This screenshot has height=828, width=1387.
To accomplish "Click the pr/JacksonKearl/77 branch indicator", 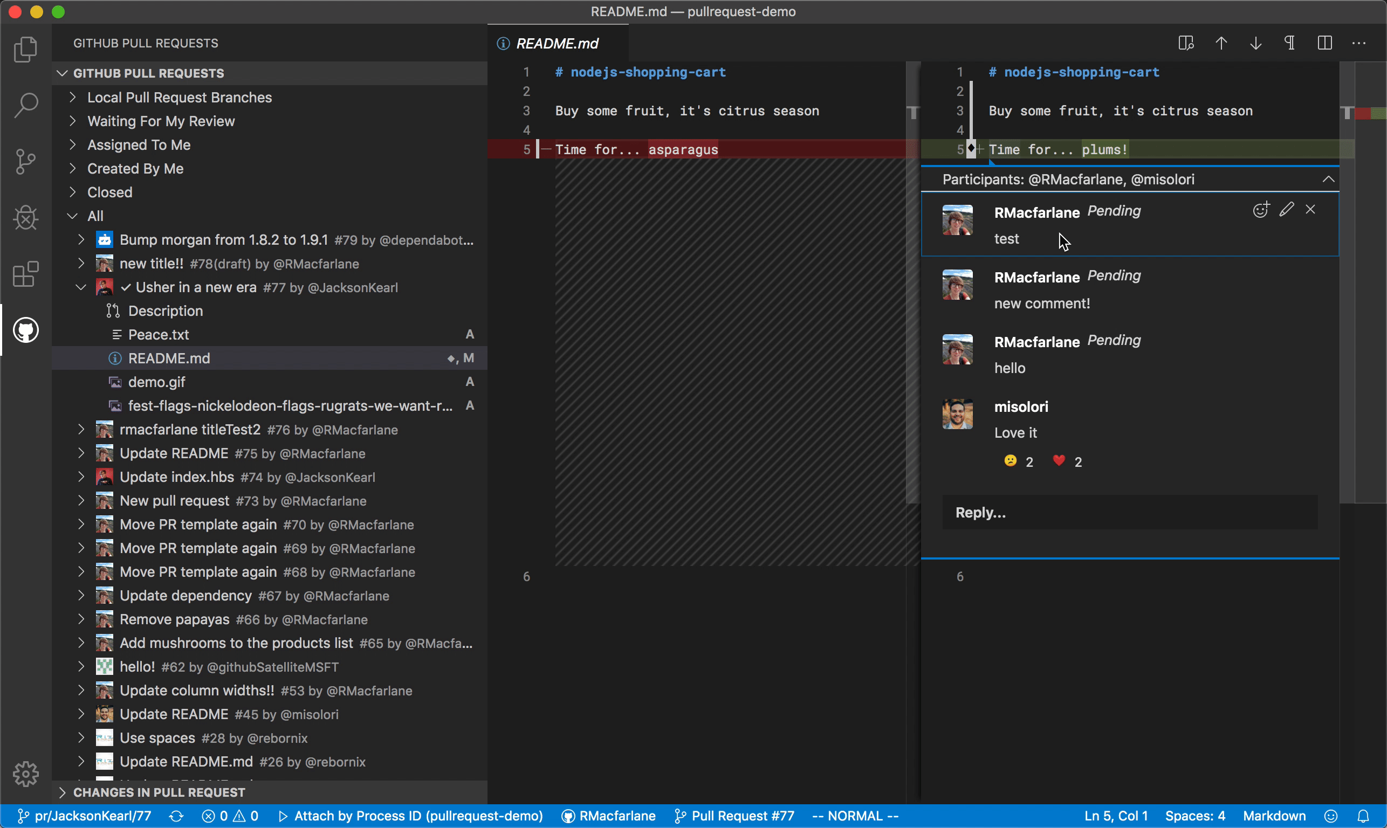I will pyautogui.click(x=84, y=816).
